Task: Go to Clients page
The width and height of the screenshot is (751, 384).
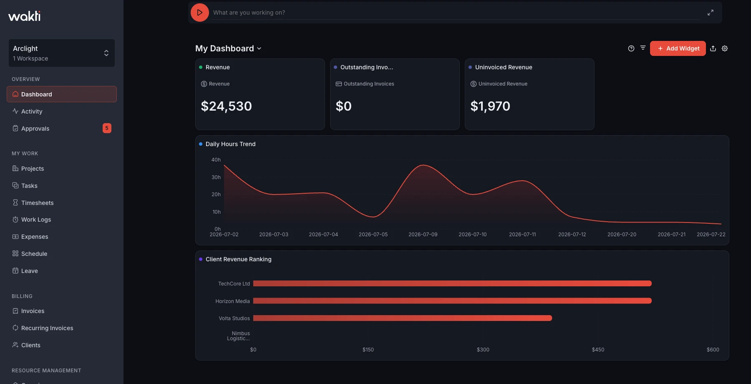Action: [62, 345]
